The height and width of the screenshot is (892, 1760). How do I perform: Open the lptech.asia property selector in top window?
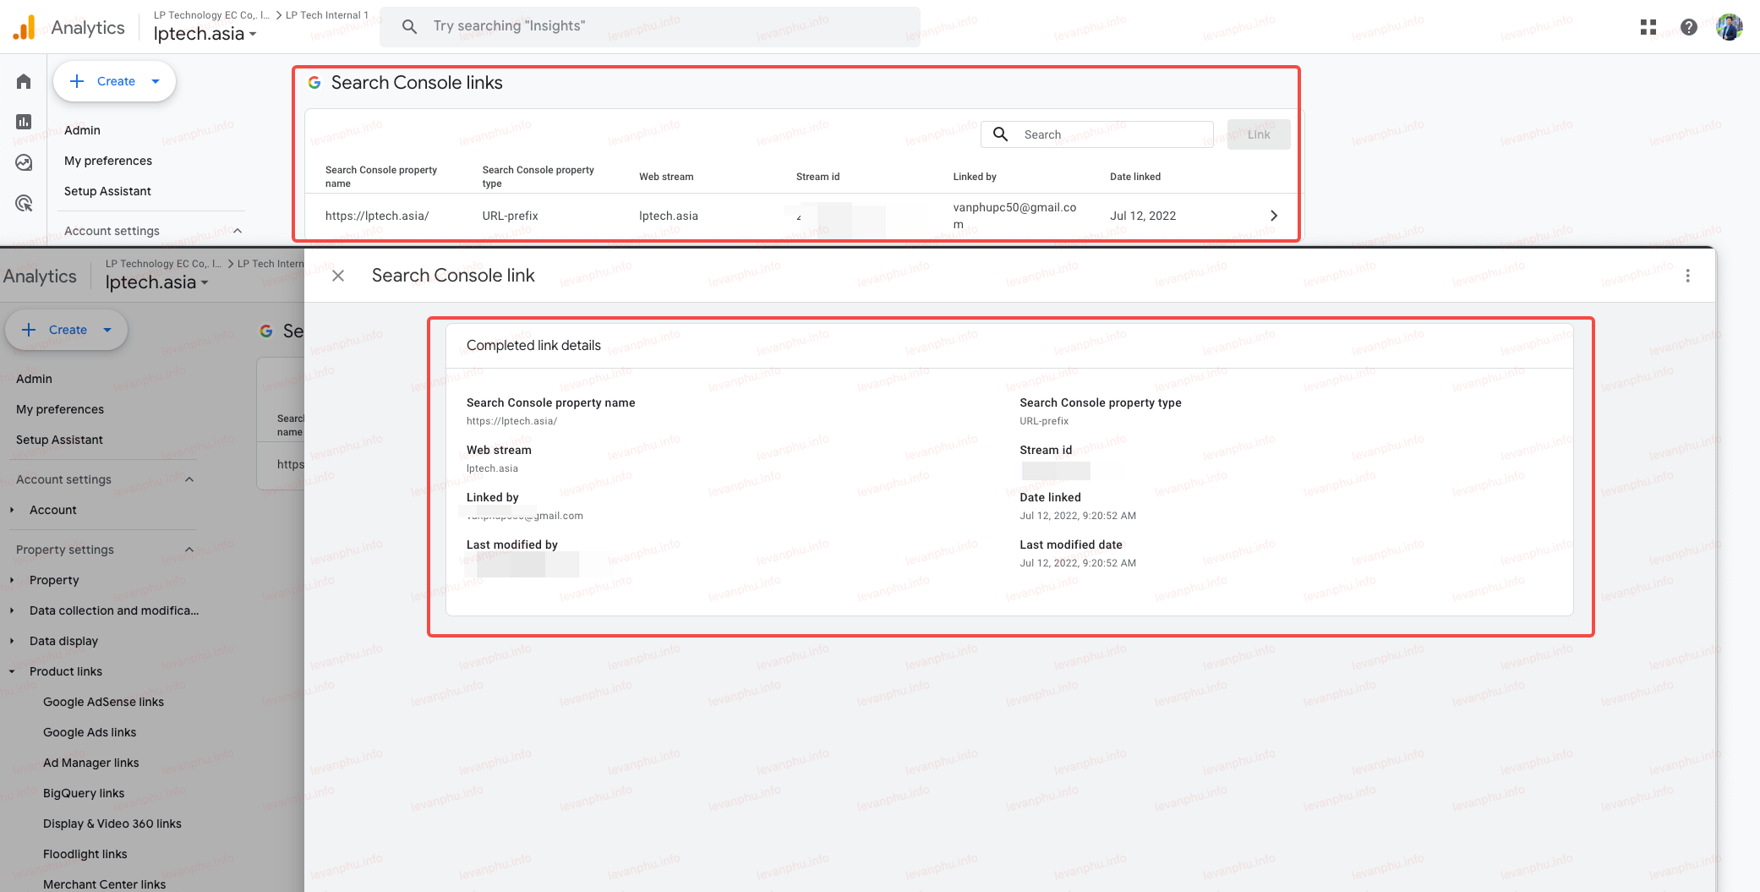coord(205,34)
